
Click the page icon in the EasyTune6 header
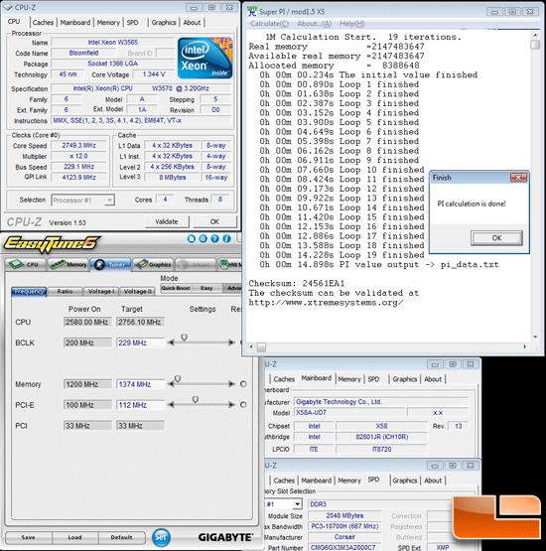pyautogui.click(x=191, y=239)
